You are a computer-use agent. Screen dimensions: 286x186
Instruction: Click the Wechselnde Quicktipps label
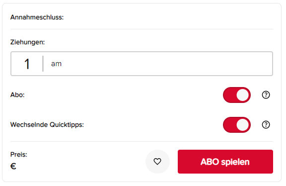[47, 125]
